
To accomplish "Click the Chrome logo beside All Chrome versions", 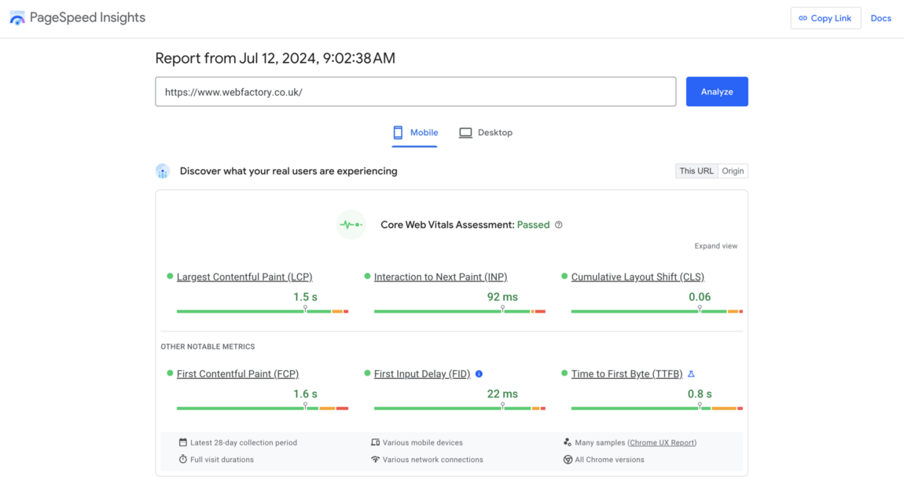I will pos(568,460).
